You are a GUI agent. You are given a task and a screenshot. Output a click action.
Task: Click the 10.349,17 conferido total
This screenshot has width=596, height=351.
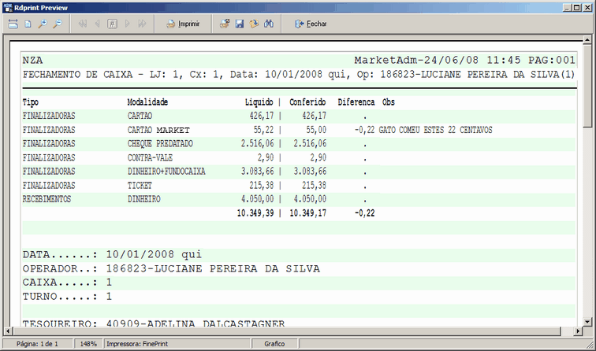click(308, 213)
